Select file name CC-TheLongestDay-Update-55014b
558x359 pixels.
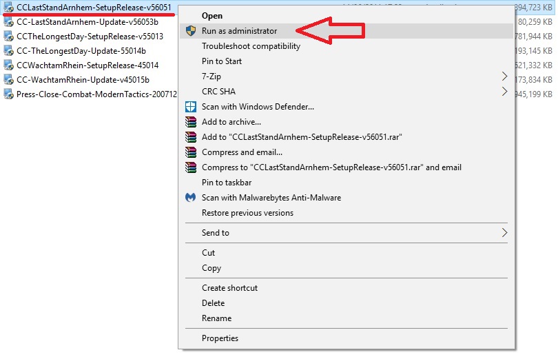click(81, 51)
